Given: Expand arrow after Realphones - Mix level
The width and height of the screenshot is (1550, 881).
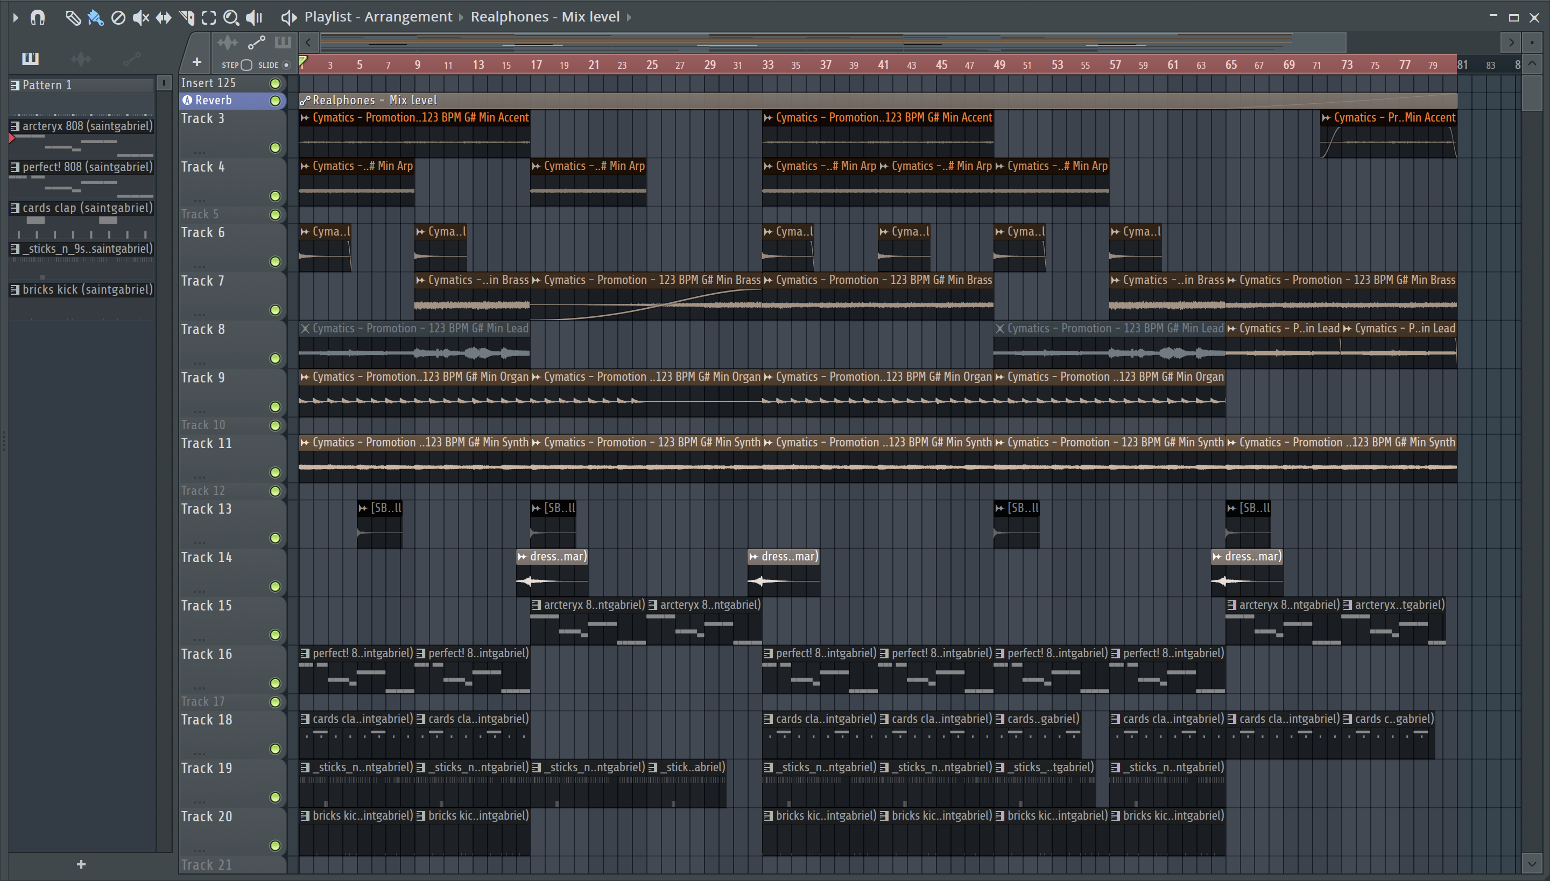Looking at the screenshot, I should click(629, 17).
